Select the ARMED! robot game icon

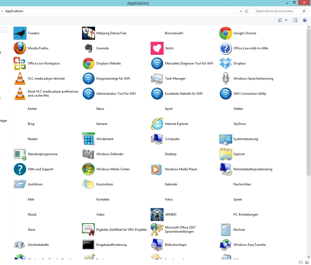point(157,215)
